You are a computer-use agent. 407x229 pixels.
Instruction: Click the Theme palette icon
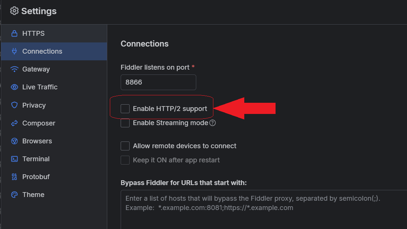[x=15, y=195]
